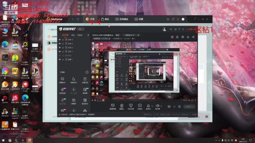Open the 弹幕秀 tool
Image resolution: width=255 pixels, height=143 pixels.
[x=74, y=101]
